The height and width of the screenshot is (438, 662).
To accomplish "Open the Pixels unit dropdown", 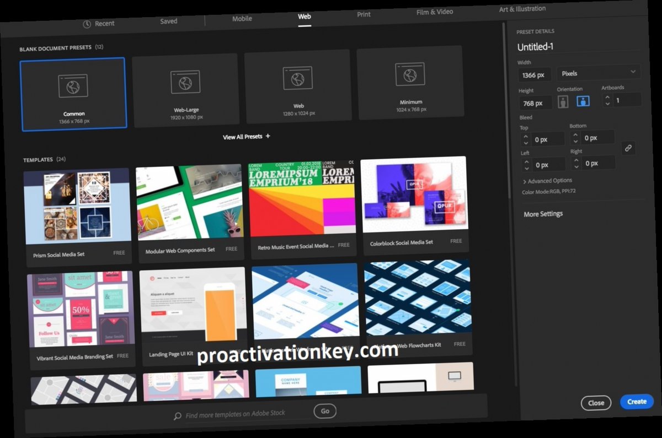I will (x=598, y=73).
